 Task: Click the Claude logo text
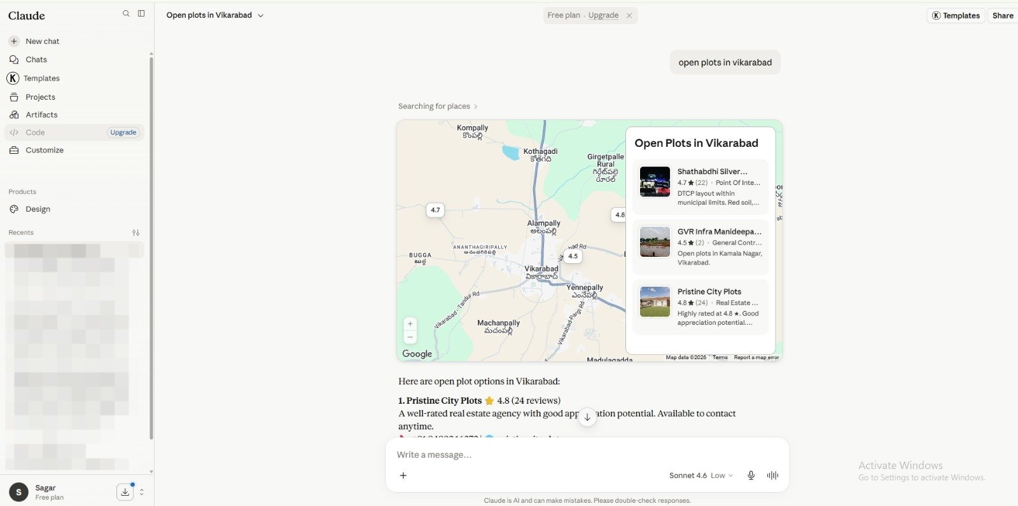pos(27,15)
